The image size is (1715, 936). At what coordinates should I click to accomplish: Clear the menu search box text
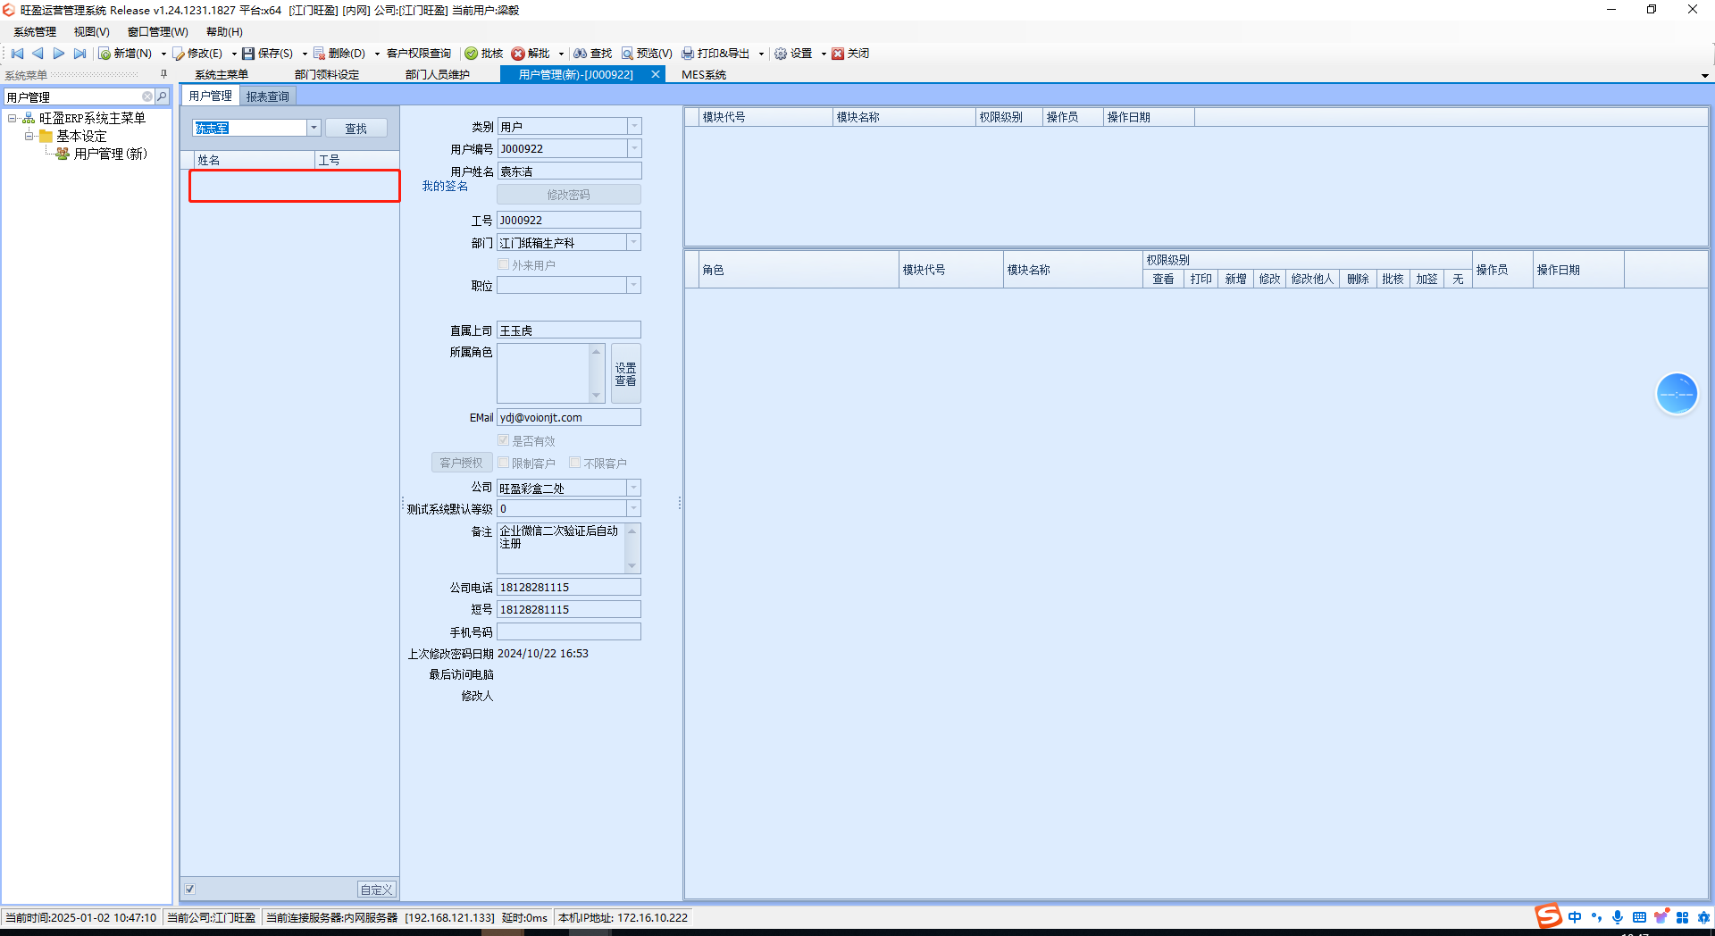point(147,96)
